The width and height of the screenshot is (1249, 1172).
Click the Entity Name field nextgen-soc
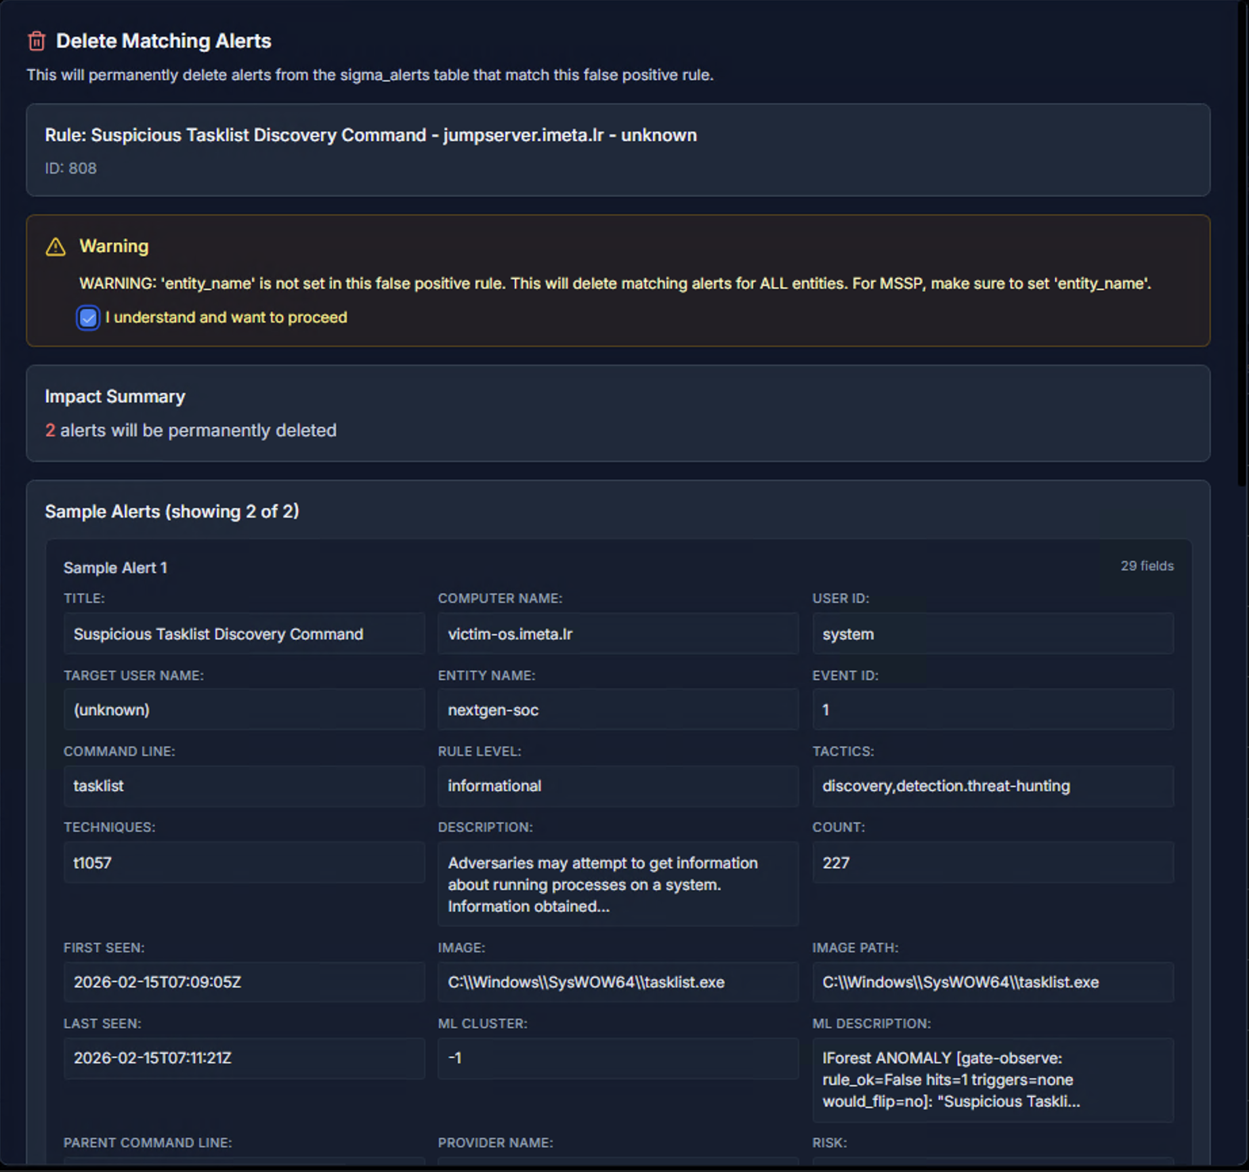(x=617, y=710)
